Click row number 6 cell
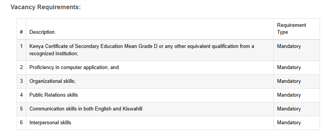This screenshot has width=332, height=140. coord(22,122)
